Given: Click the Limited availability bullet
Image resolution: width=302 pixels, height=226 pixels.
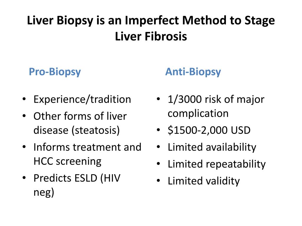Looking at the screenshot, I should click(x=212, y=147).
